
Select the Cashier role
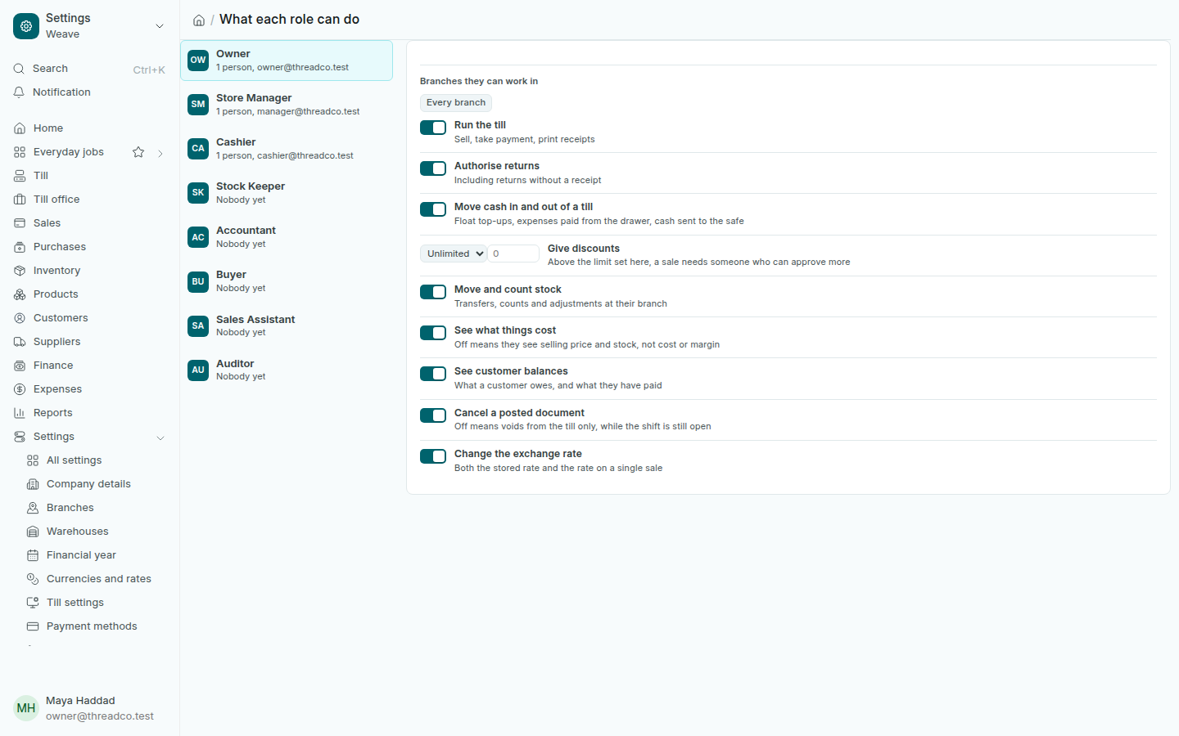click(x=287, y=148)
